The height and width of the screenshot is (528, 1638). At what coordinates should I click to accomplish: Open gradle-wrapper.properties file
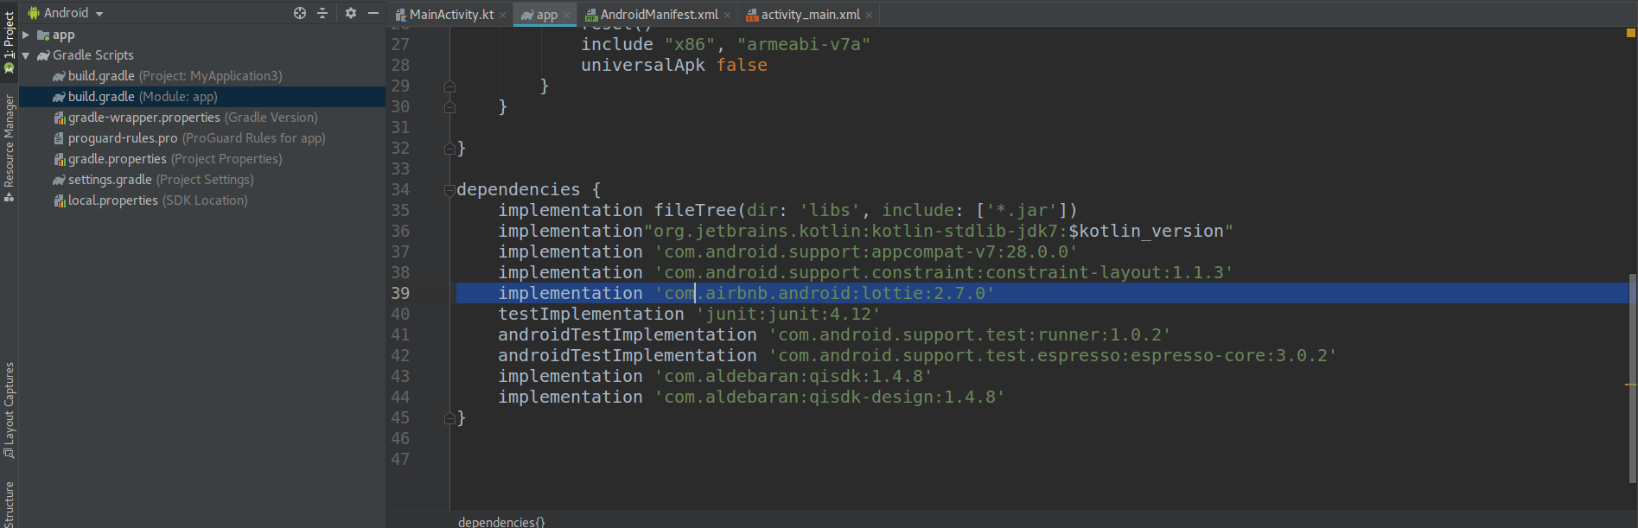185,118
